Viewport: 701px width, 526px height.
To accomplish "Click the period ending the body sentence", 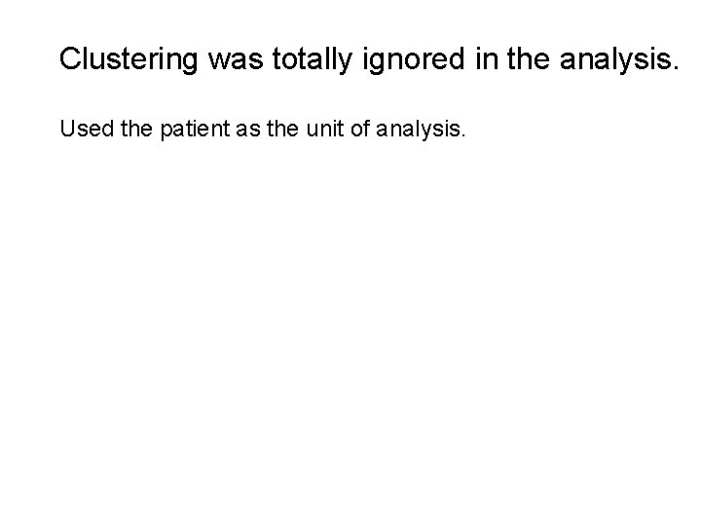I will [x=464, y=133].
